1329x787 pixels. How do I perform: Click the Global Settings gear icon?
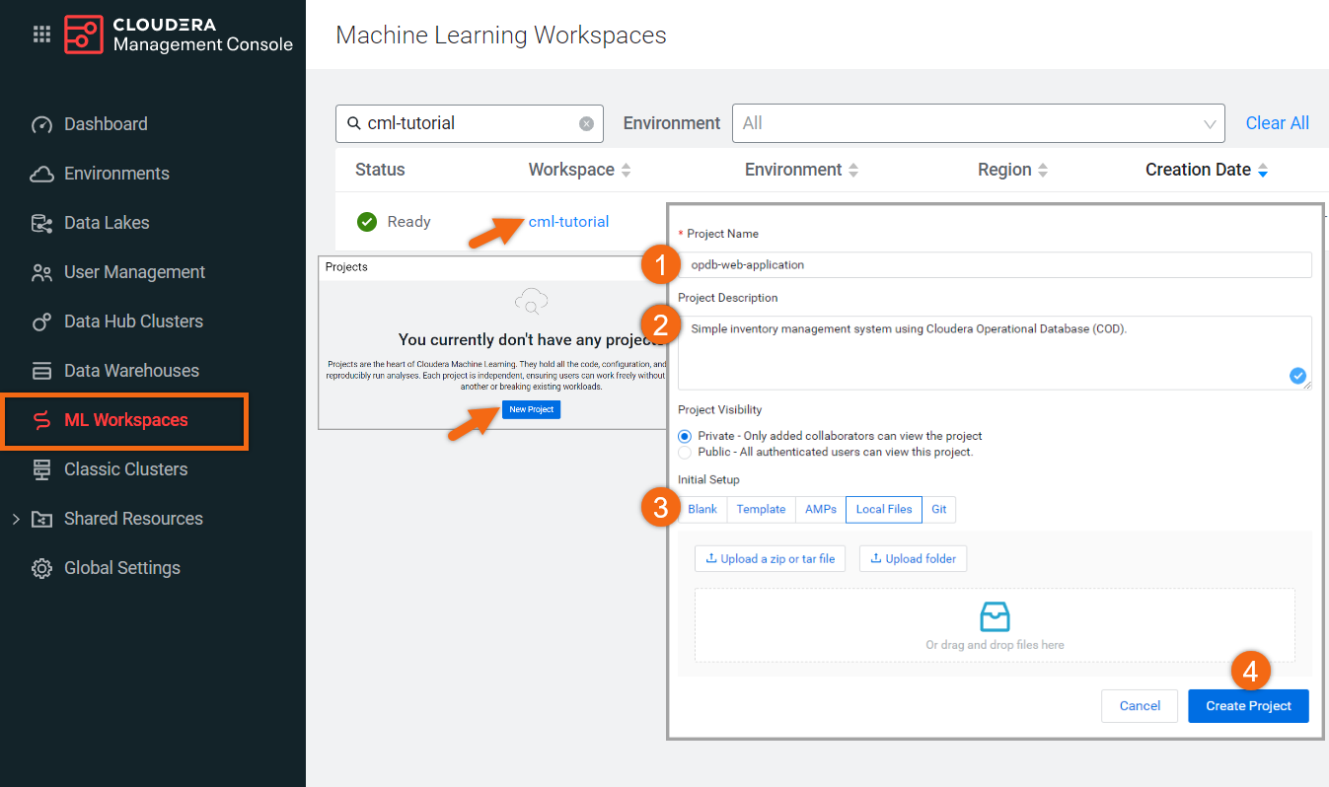click(41, 568)
